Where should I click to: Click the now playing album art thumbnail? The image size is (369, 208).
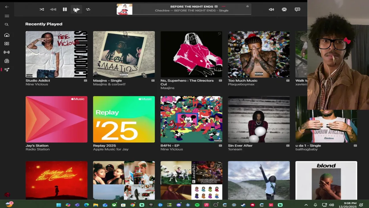click(125, 9)
